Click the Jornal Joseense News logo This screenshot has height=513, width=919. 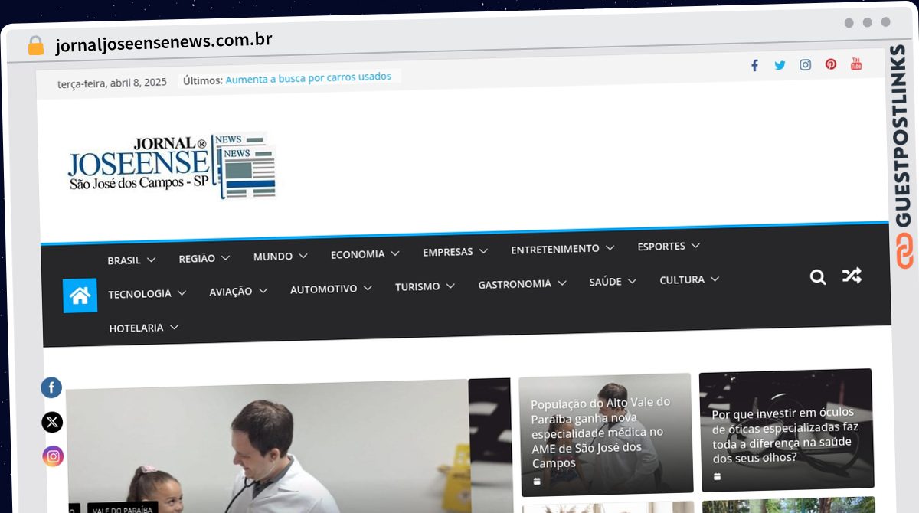172,165
